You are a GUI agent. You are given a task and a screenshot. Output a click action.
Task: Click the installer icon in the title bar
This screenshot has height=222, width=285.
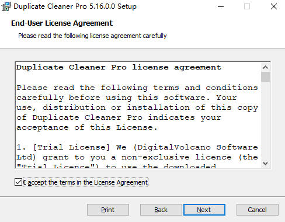(6, 6)
